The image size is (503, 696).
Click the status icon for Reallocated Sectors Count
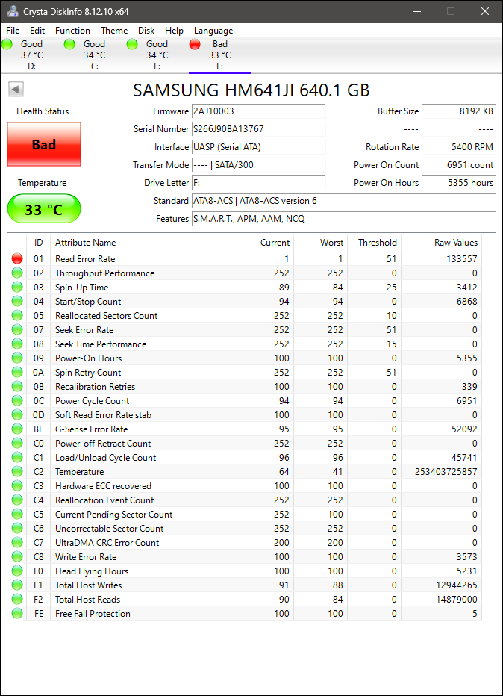pos(17,315)
